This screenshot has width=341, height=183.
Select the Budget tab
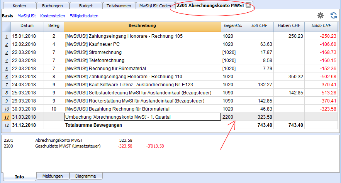(86, 6)
